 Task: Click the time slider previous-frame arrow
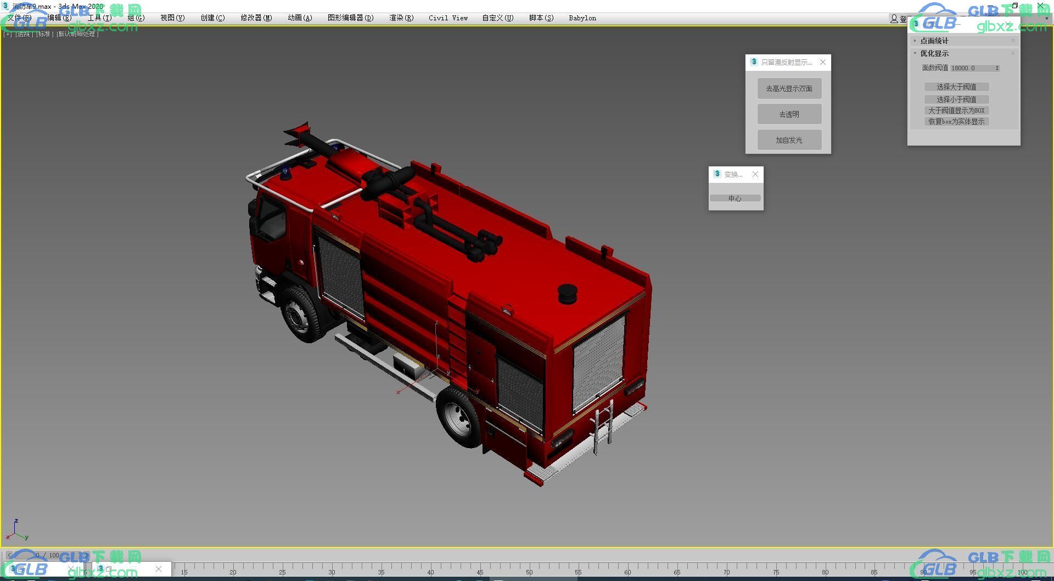point(9,555)
